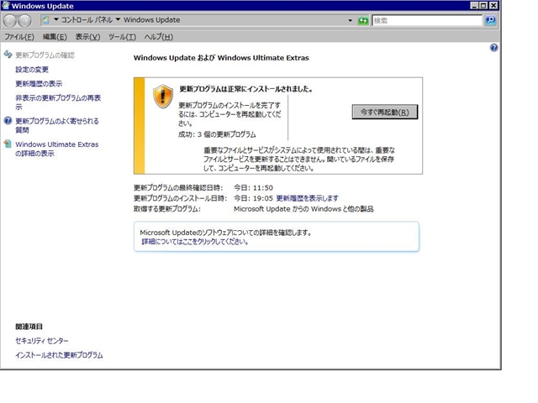Click the Windows Update title bar icon
The width and height of the screenshot is (538, 403).
coord(6,5)
